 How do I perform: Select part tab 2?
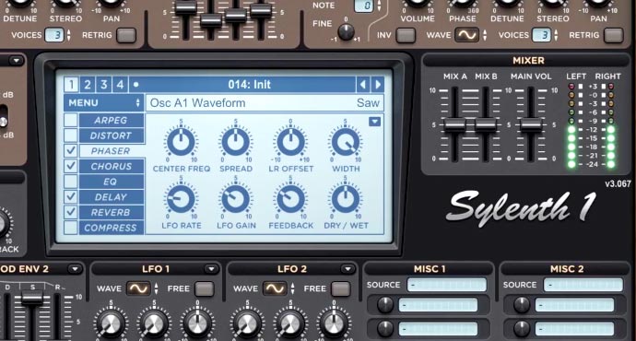pyautogui.click(x=88, y=85)
